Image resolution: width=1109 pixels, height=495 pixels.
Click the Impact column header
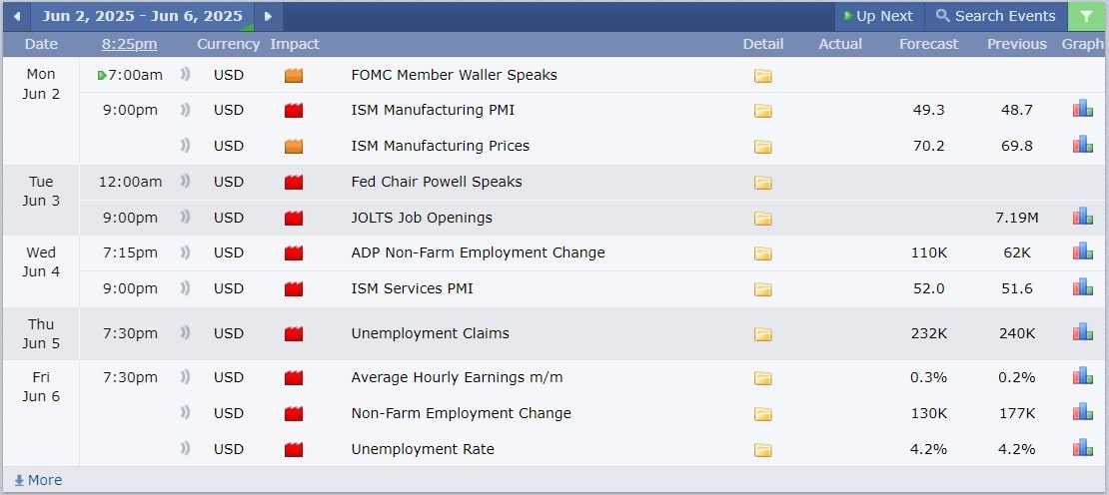click(294, 44)
